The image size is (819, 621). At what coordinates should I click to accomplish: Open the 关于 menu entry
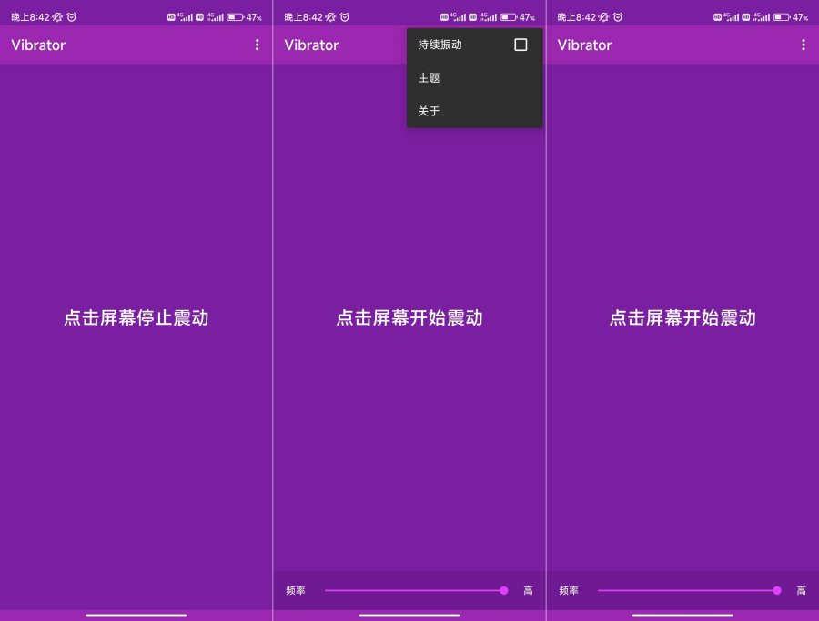(x=474, y=111)
